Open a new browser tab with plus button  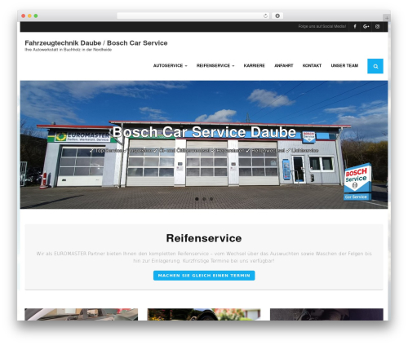click(x=387, y=18)
